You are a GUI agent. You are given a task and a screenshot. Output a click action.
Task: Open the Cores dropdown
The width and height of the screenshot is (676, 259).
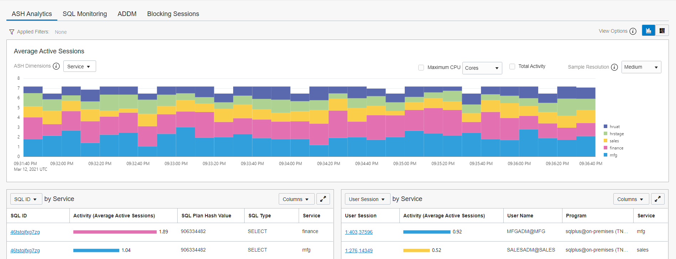482,68
